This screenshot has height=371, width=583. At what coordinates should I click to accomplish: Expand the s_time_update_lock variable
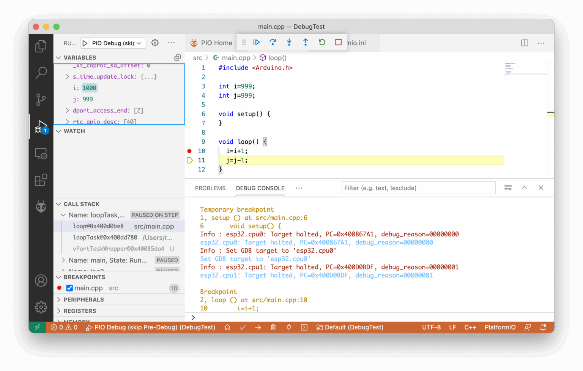(x=67, y=76)
